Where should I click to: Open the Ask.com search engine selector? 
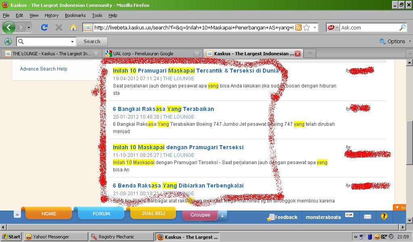pos(333,27)
